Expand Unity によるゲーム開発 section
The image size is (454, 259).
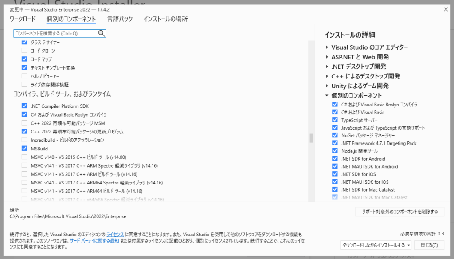(327, 86)
